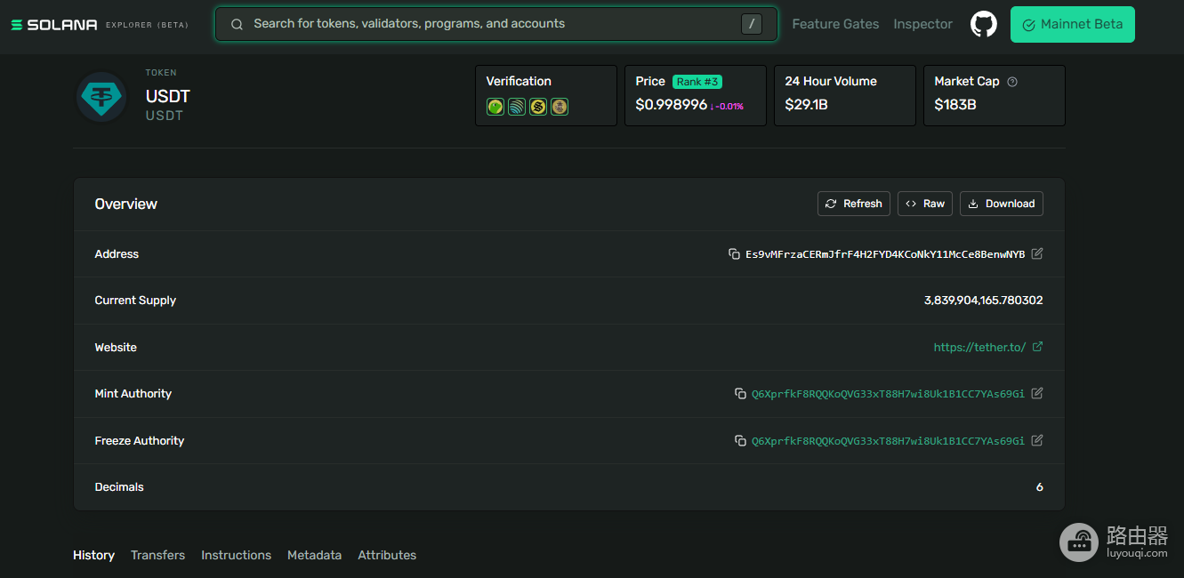Click the second striped verification badge icon
1184x578 pixels.
point(517,107)
